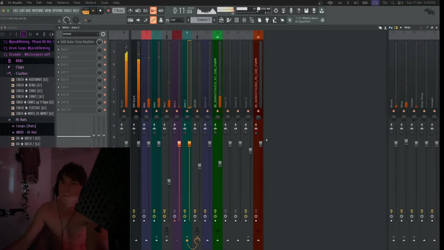Add new pattern with plus button
This screenshot has width=444, height=250.
pyautogui.click(x=214, y=20)
